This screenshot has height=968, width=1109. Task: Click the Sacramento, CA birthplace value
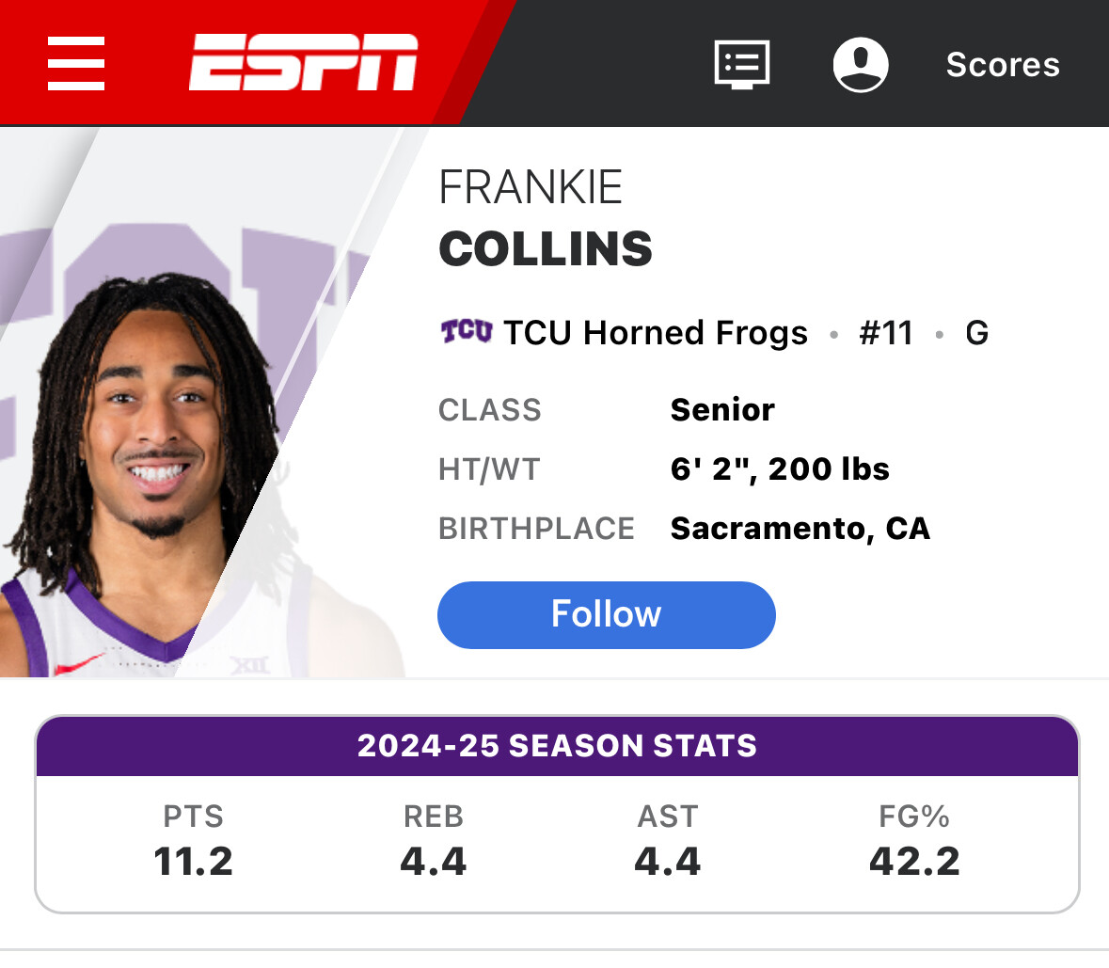[800, 529]
